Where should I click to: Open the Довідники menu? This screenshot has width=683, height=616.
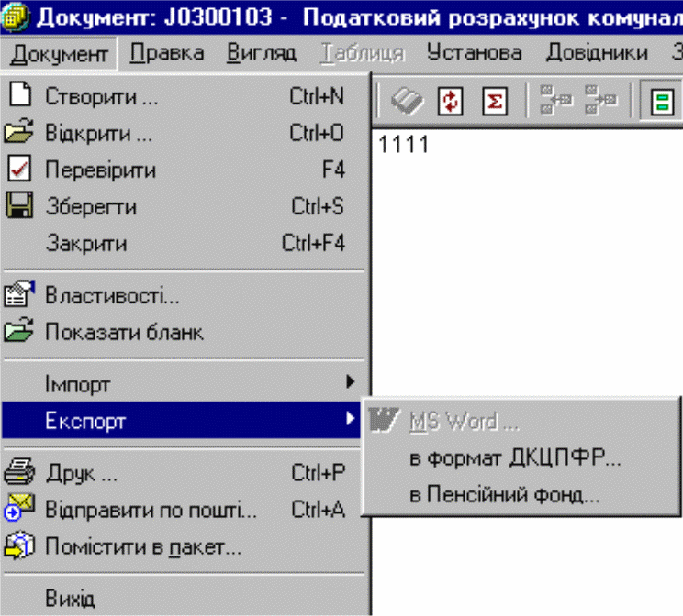pyautogui.click(x=596, y=52)
